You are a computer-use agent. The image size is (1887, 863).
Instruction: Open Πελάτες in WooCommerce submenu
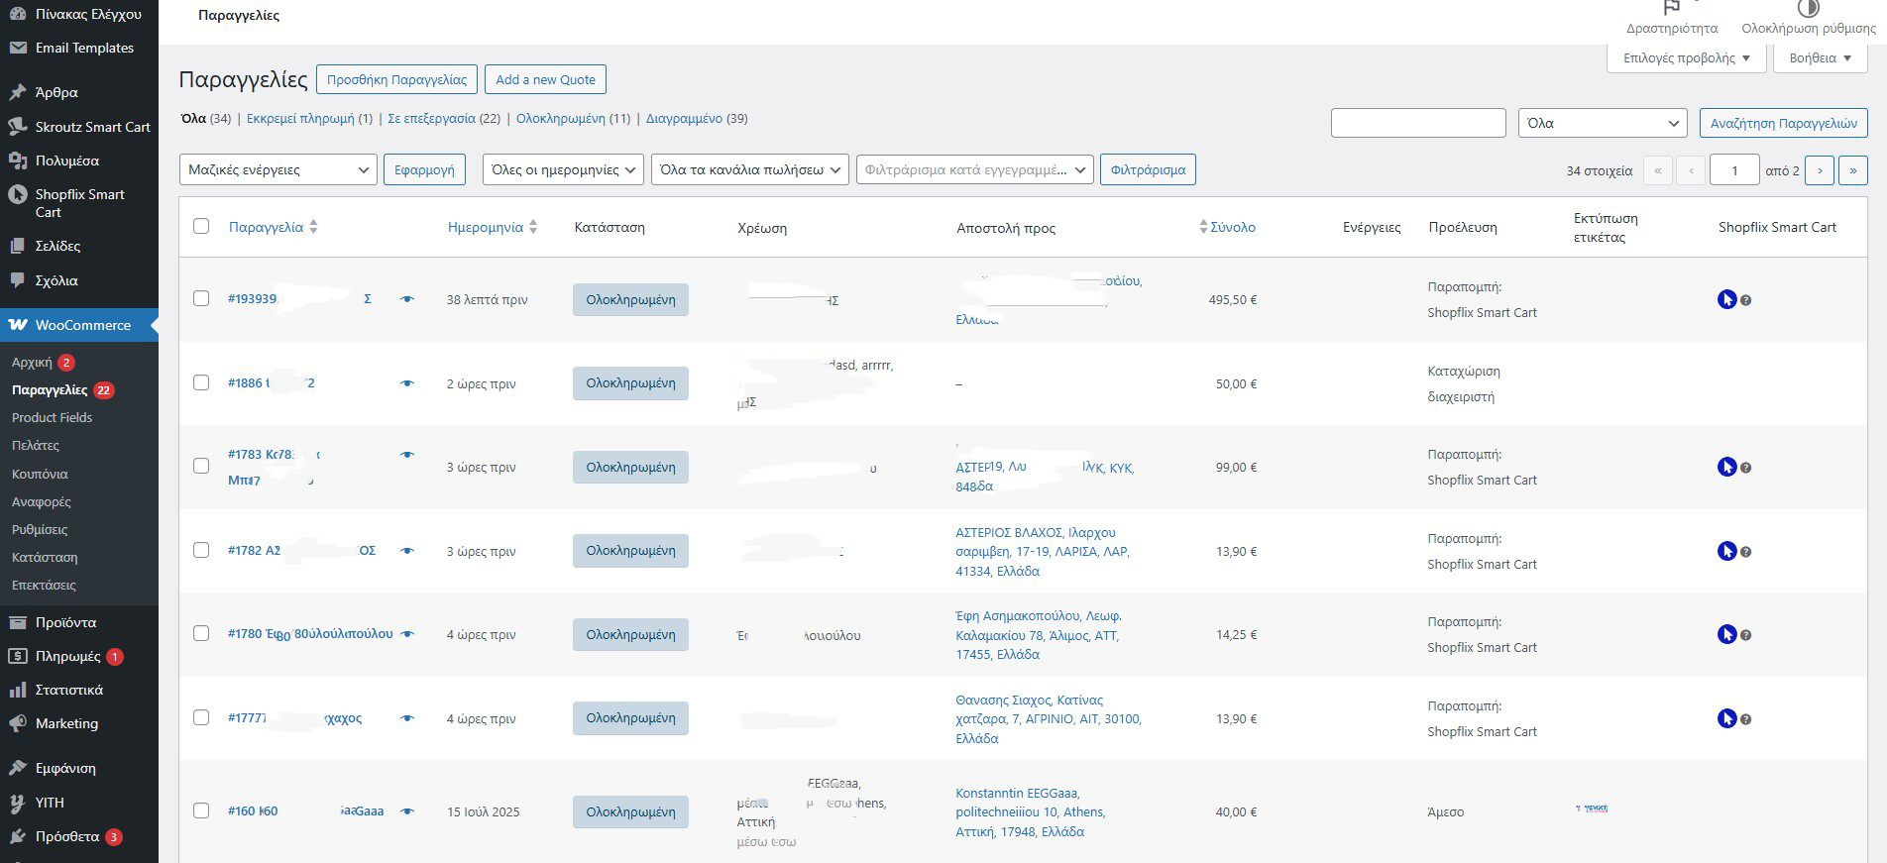point(36,446)
